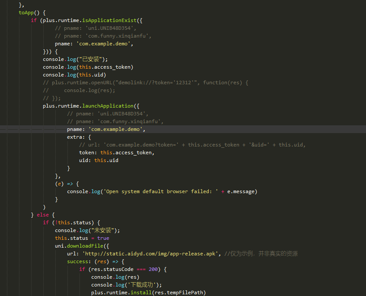Viewport: 366px width, 296px height.
Task: Click console.log(this.access_token) line
Action: [88, 67]
